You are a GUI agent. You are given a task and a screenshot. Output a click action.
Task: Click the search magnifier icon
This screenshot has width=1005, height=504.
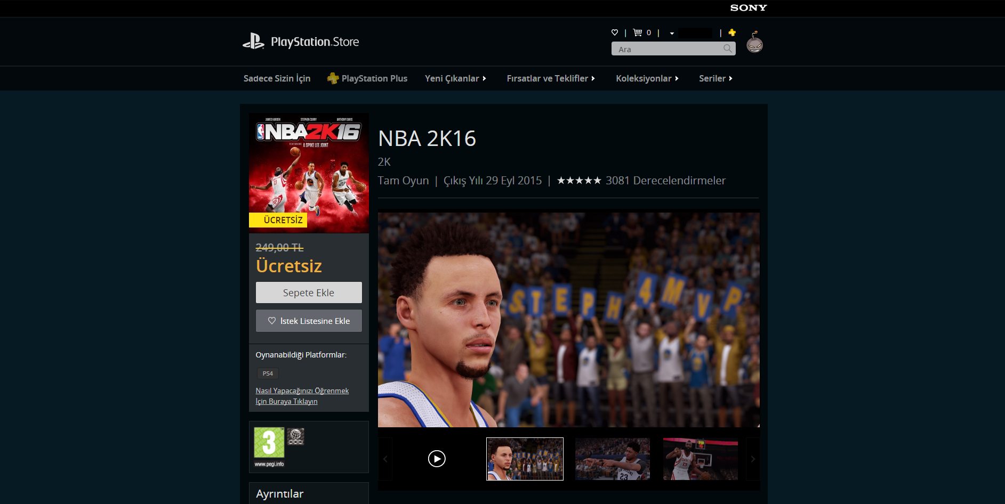tap(728, 48)
